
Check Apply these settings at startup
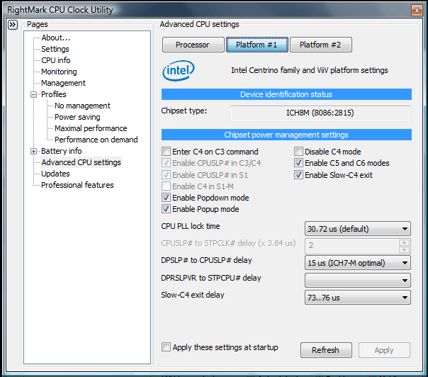click(x=166, y=347)
